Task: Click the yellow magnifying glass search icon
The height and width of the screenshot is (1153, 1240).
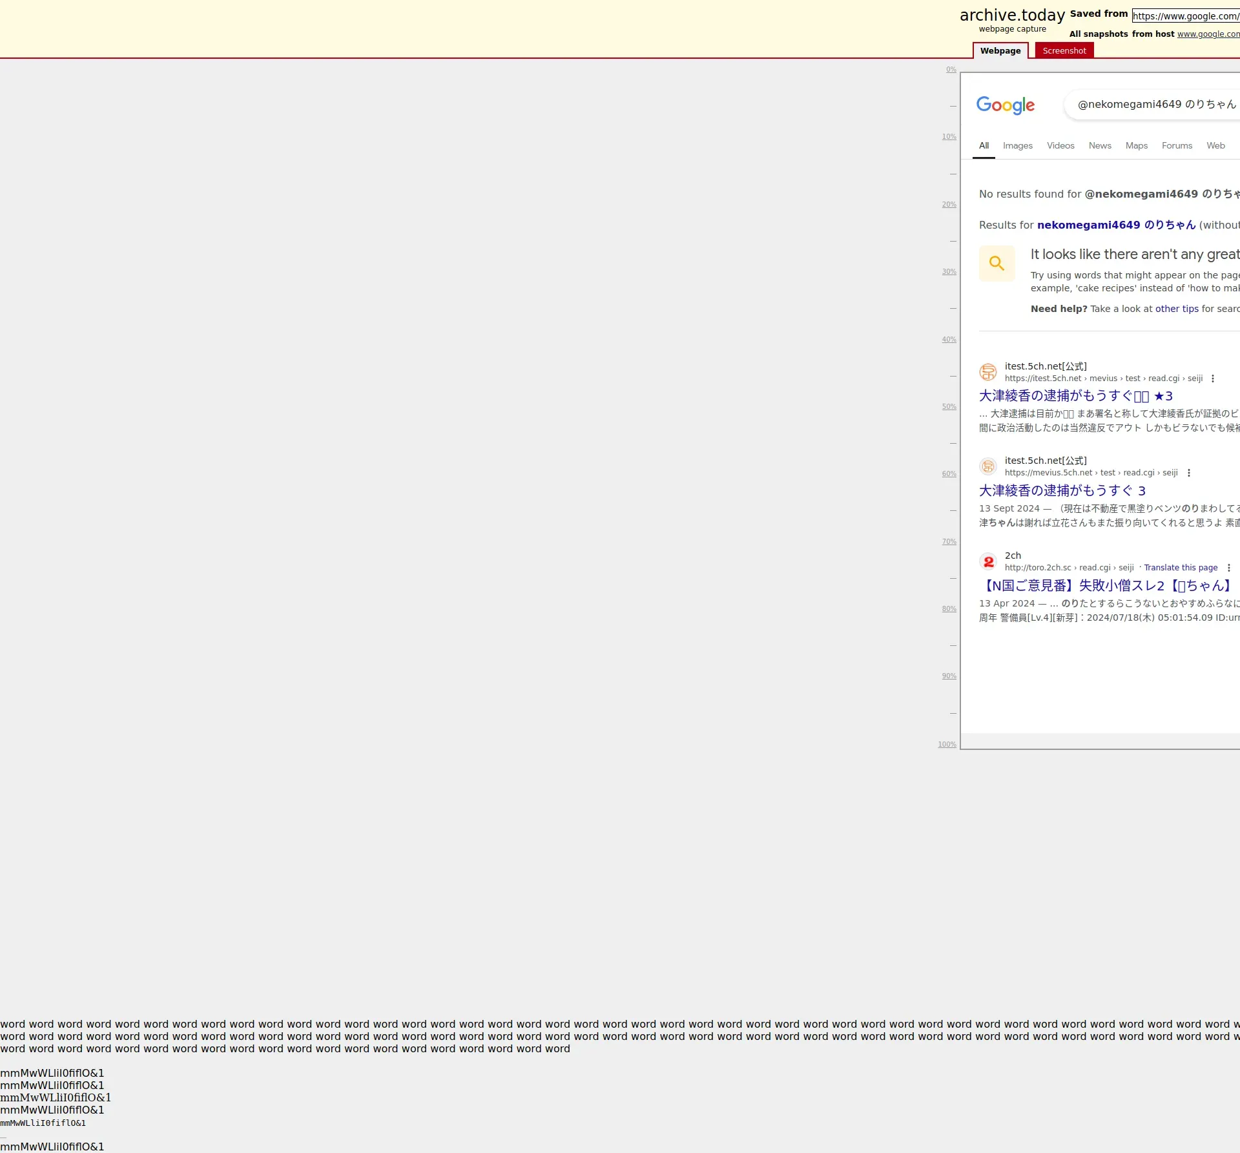Action: point(997,263)
